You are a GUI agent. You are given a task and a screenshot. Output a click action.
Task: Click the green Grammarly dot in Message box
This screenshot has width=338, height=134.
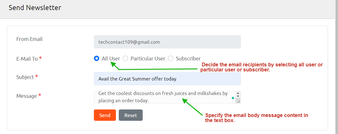click(233, 98)
